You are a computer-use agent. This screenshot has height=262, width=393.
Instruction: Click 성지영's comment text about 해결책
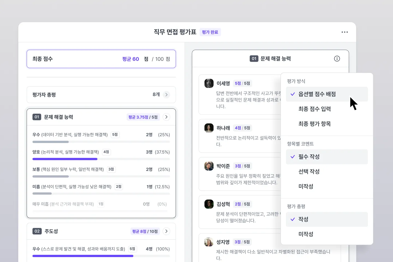click(273, 255)
